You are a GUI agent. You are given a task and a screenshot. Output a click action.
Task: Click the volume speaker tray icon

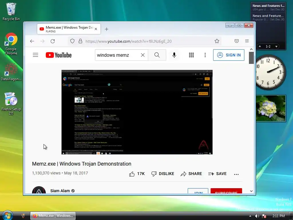[x=257, y=216]
